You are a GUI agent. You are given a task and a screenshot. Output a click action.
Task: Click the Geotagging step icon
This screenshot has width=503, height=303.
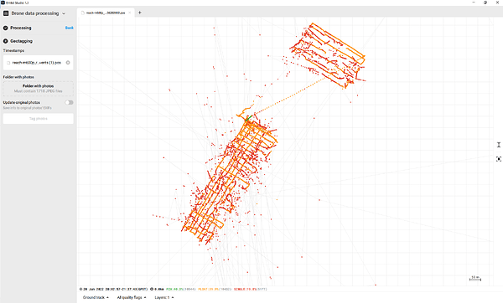click(x=6, y=41)
